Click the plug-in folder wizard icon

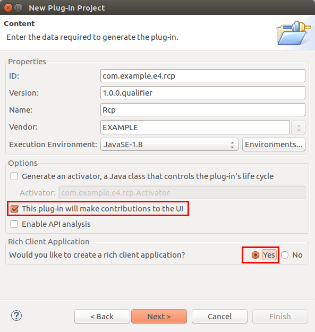pos(293,33)
